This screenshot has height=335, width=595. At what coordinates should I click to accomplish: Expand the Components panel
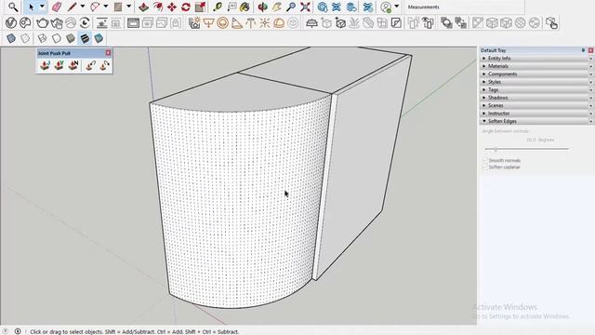click(x=535, y=74)
